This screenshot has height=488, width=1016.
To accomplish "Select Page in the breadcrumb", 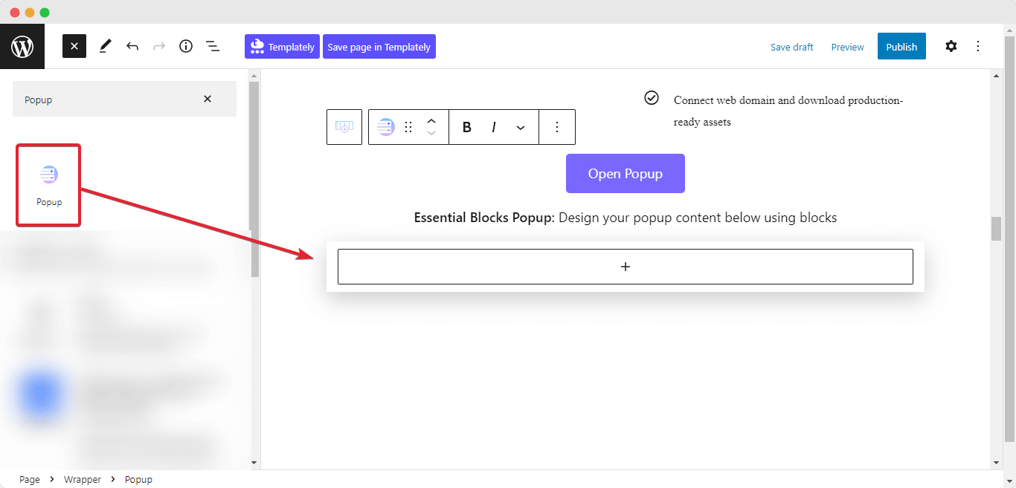I will pos(30,479).
